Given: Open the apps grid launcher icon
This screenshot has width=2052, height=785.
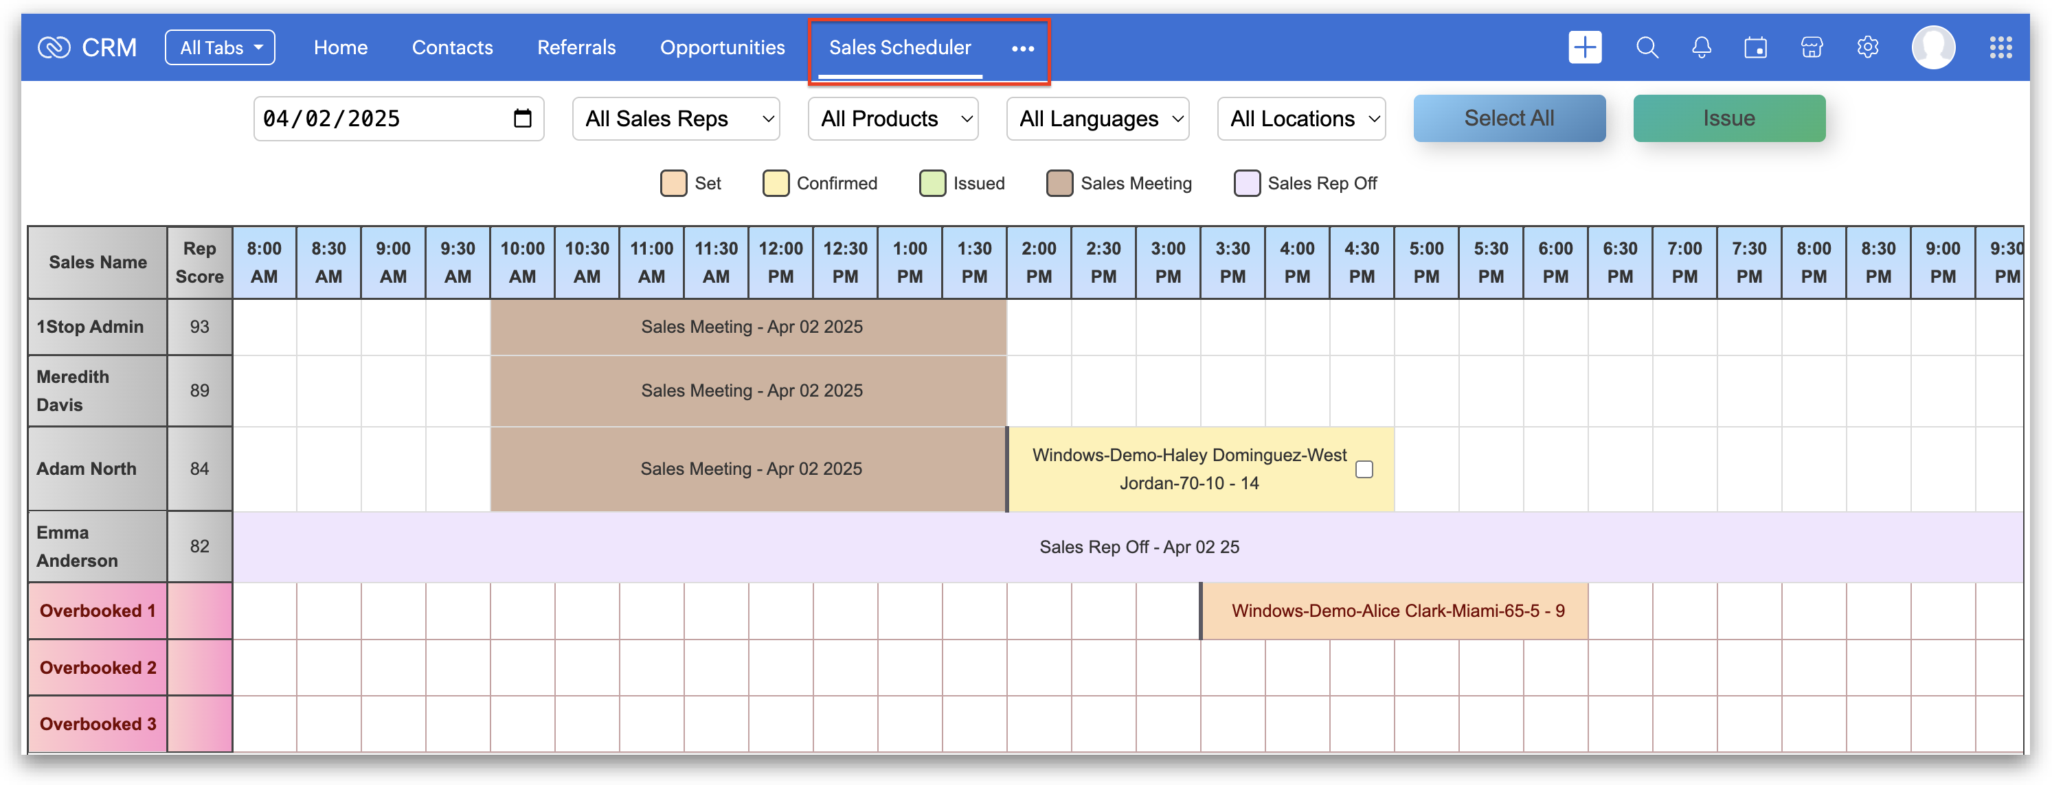Looking at the screenshot, I should pyautogui.click(x=2000, y=48).
